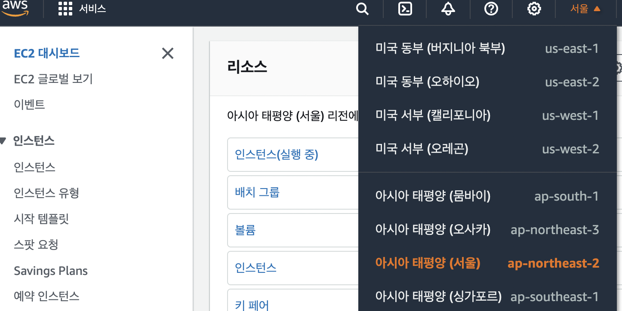The height and width of the screenshot is (311, 622).
Task: Open the help question mark icon
Action: [491, 9]
